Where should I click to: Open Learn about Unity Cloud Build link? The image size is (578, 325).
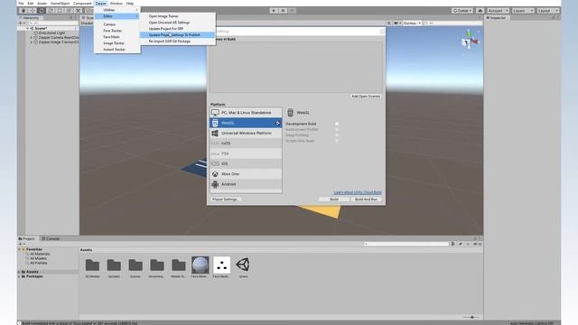[x=358, y=192]
